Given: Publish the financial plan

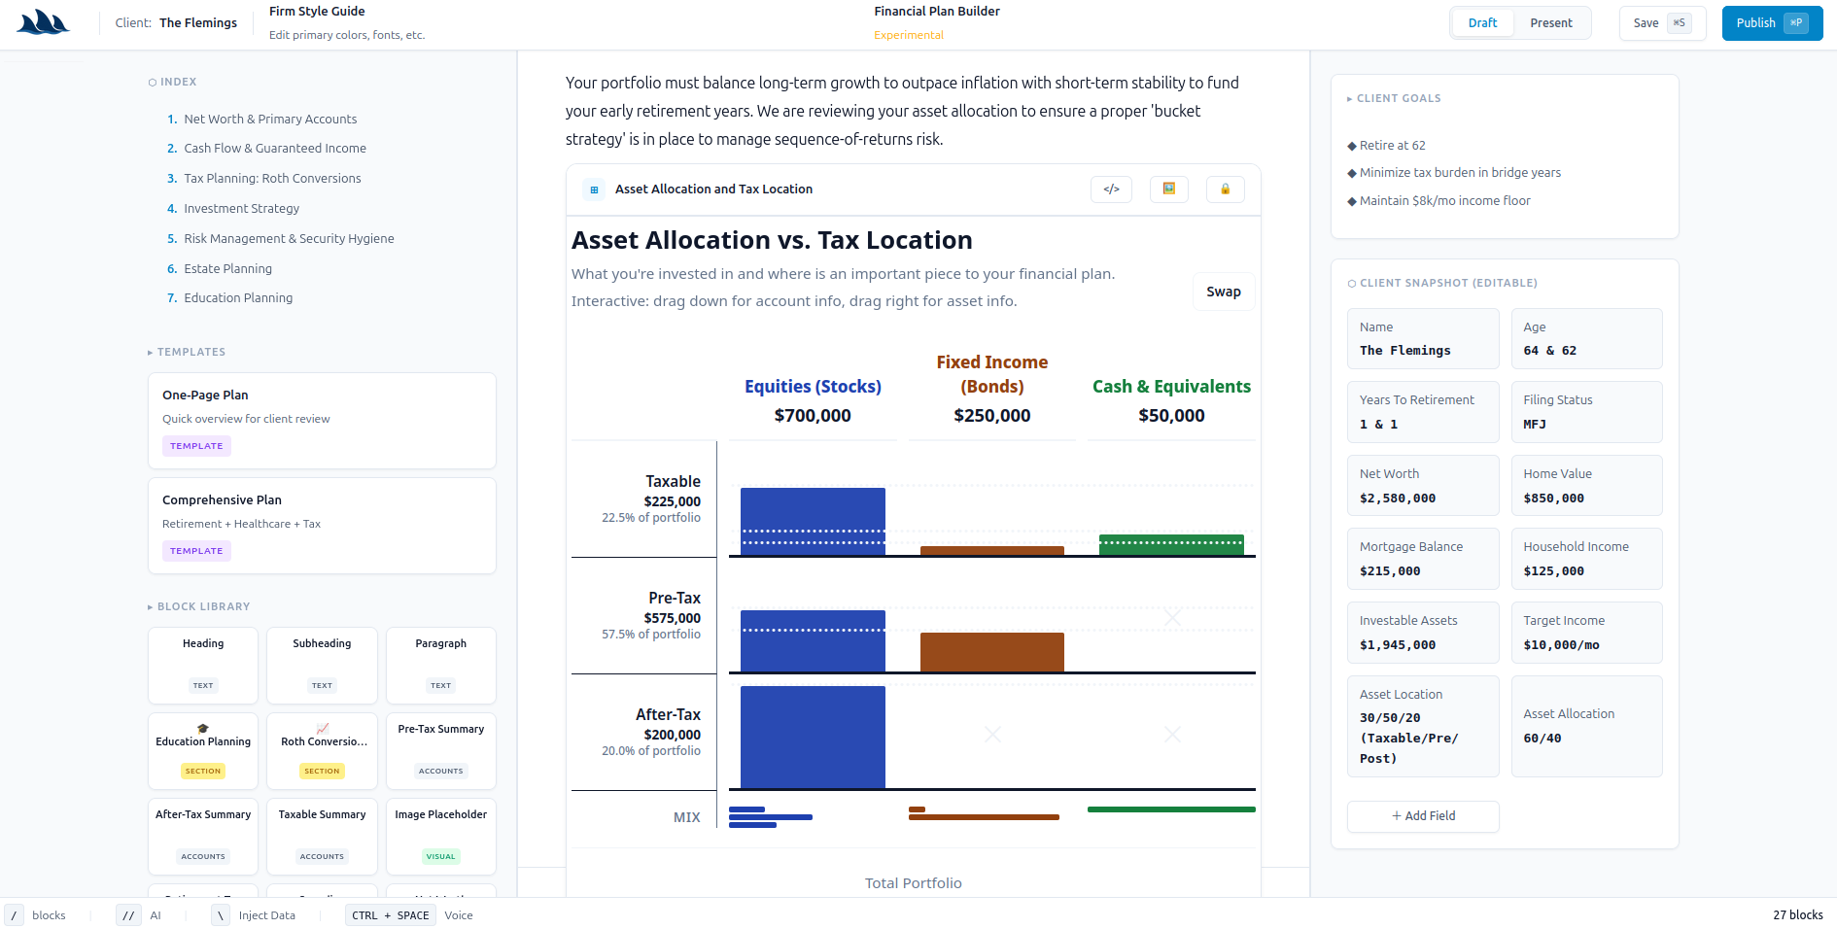Looking at the screenshot, I should click(x=1772, y=23).
